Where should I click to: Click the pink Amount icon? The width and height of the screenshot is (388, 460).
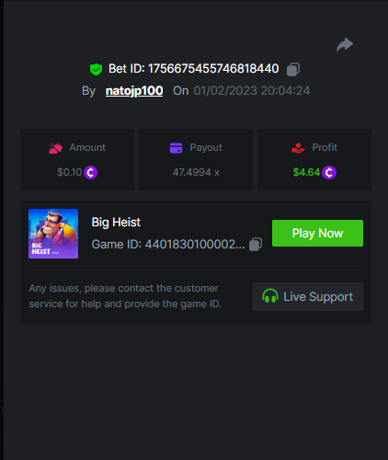(55, 148)
